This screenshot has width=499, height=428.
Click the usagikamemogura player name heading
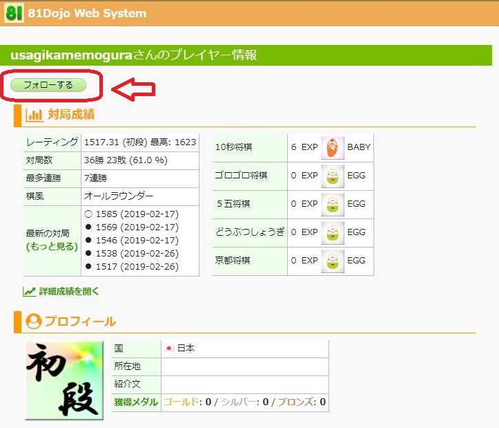click(x=71, y=55)
